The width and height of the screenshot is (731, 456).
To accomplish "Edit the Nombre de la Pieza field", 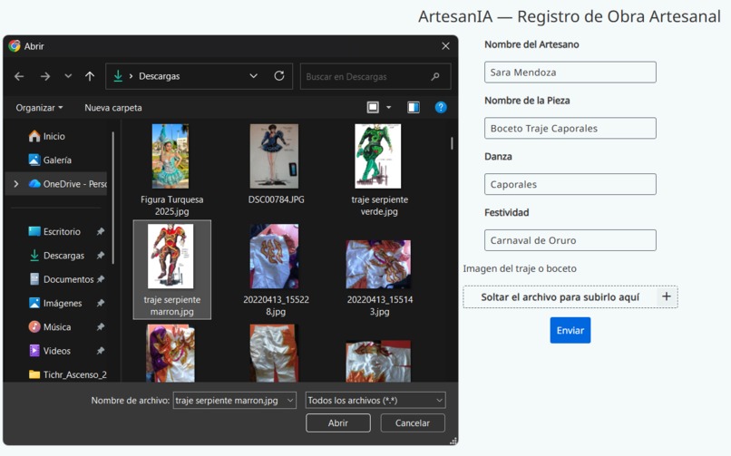I will coord(570,128).
